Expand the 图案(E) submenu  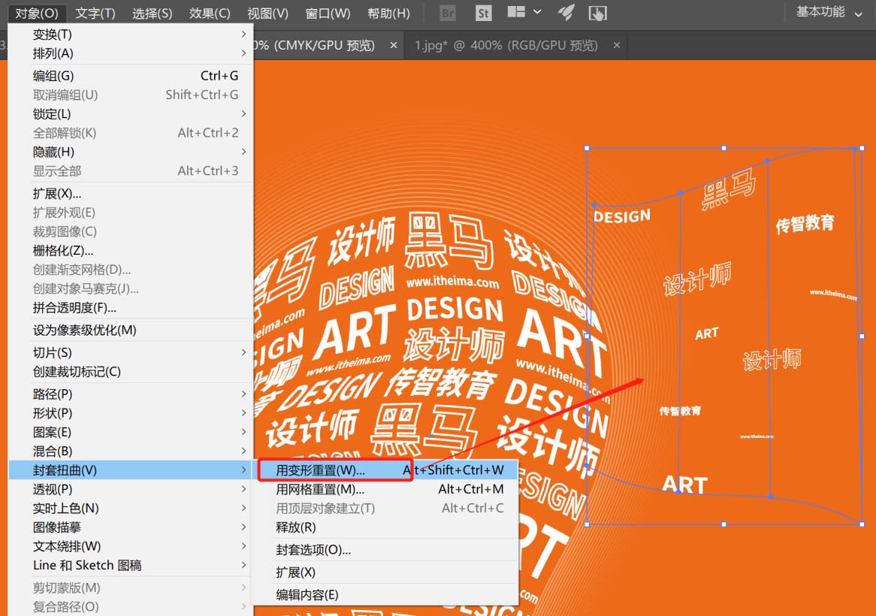(x=131, y=432)
